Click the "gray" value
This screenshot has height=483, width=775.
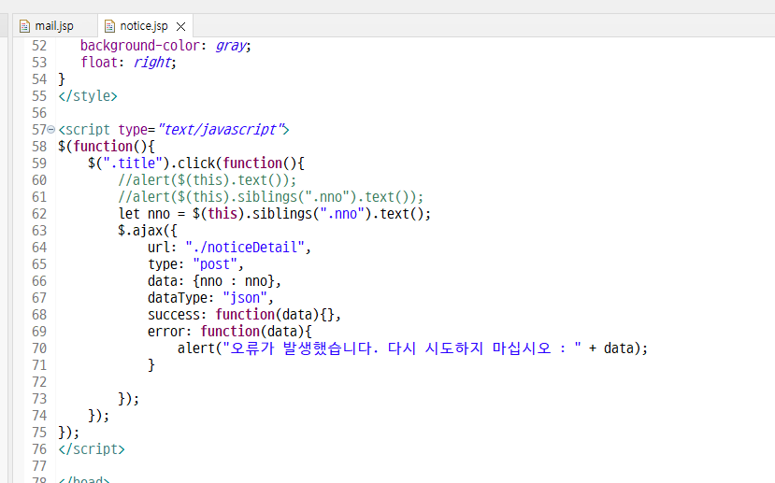231,46
